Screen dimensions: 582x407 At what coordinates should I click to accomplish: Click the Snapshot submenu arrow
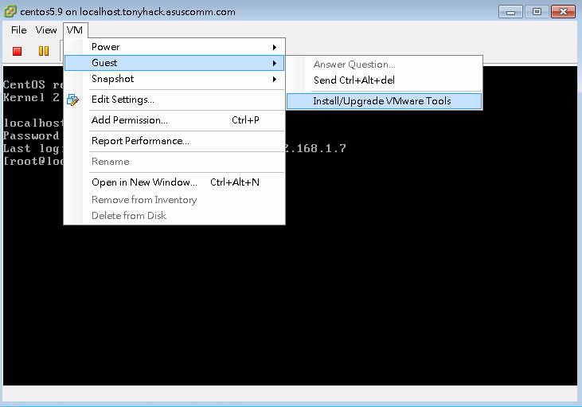[x=275, y=79]
